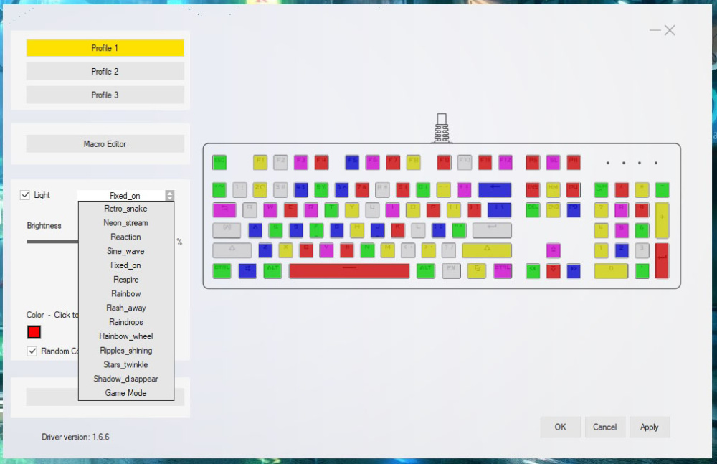Viewport: 717px width, 464px height.
Task: Click the gray FN key
Action: [451, 271]
